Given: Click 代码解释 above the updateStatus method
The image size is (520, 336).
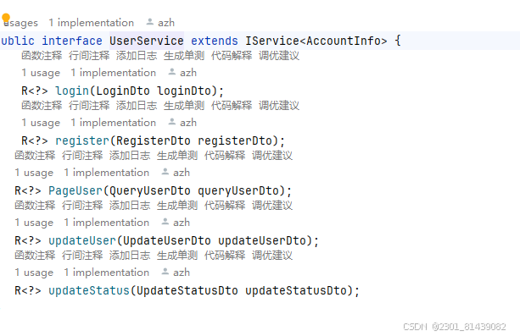Looking at the screenshot, I should 225,256.
